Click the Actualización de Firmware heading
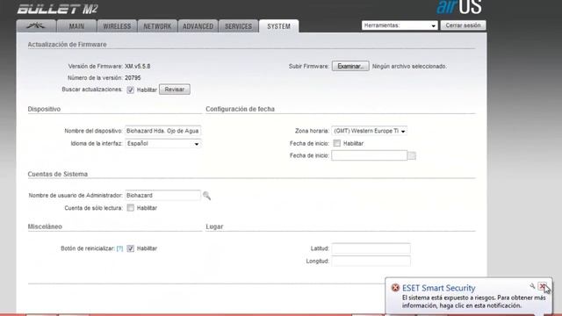Screen dimensions: 562x316 pos(67,45)
